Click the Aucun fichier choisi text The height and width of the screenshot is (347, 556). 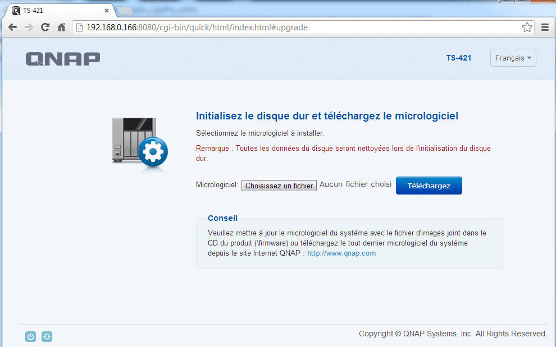tap(355, 184)
